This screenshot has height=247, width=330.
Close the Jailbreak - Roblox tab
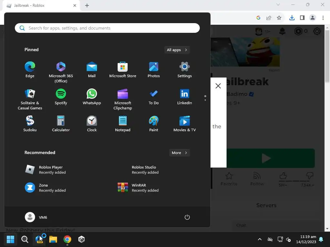75,5
